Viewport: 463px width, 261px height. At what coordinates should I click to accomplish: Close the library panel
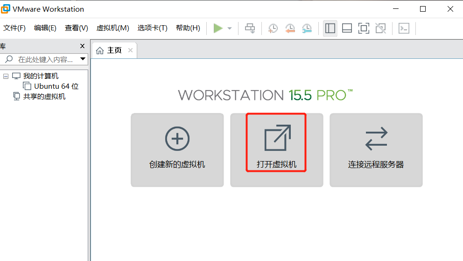coord(83,46)
